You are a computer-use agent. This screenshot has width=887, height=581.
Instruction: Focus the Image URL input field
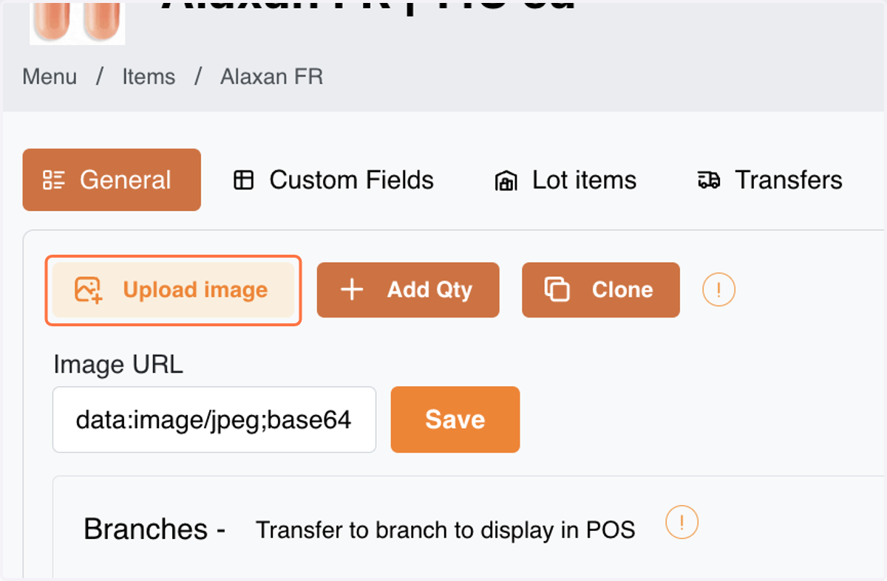click(214, 419)
